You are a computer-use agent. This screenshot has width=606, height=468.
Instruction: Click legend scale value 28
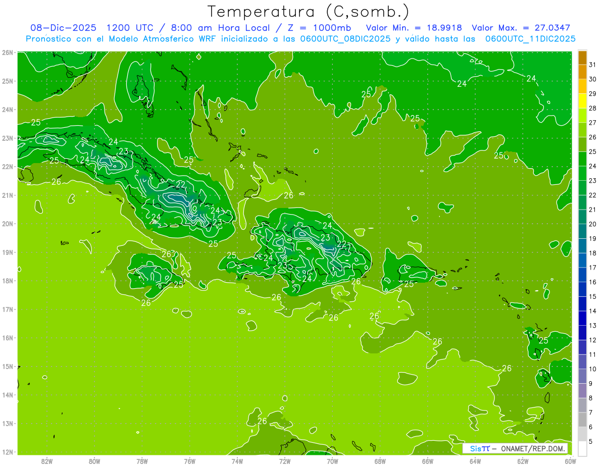pos(593,108)
